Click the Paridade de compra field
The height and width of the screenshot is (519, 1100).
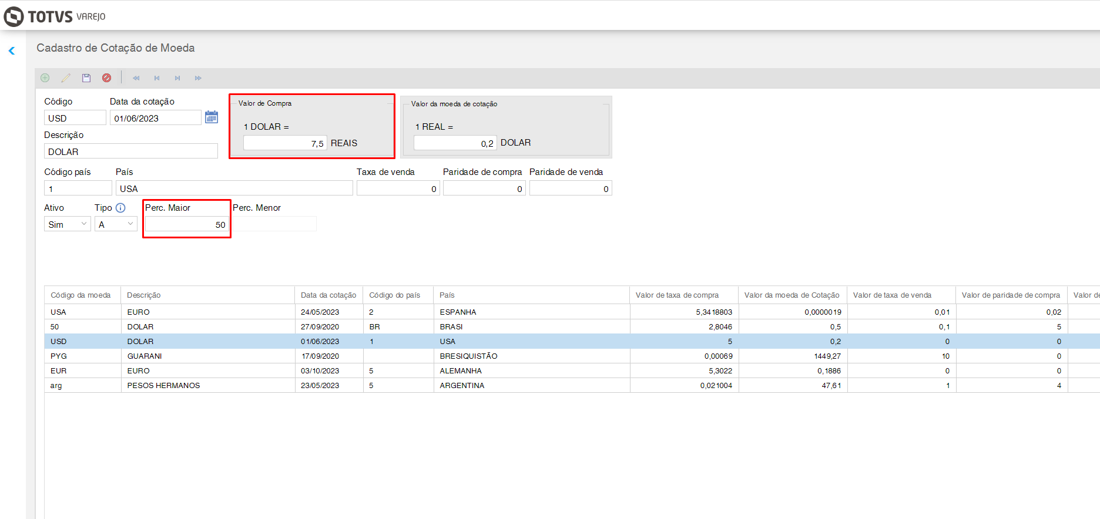coord(484,188)
